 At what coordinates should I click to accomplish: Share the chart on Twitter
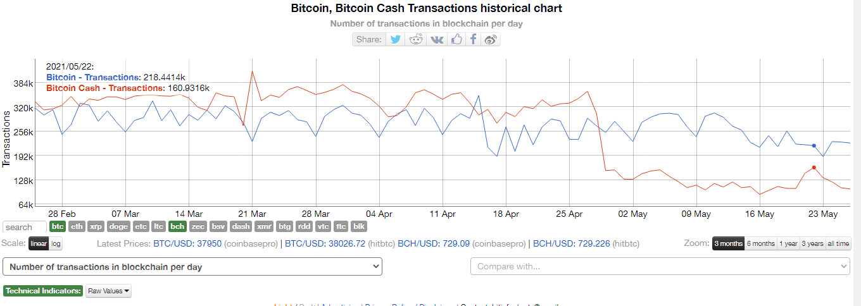point(396,39)
